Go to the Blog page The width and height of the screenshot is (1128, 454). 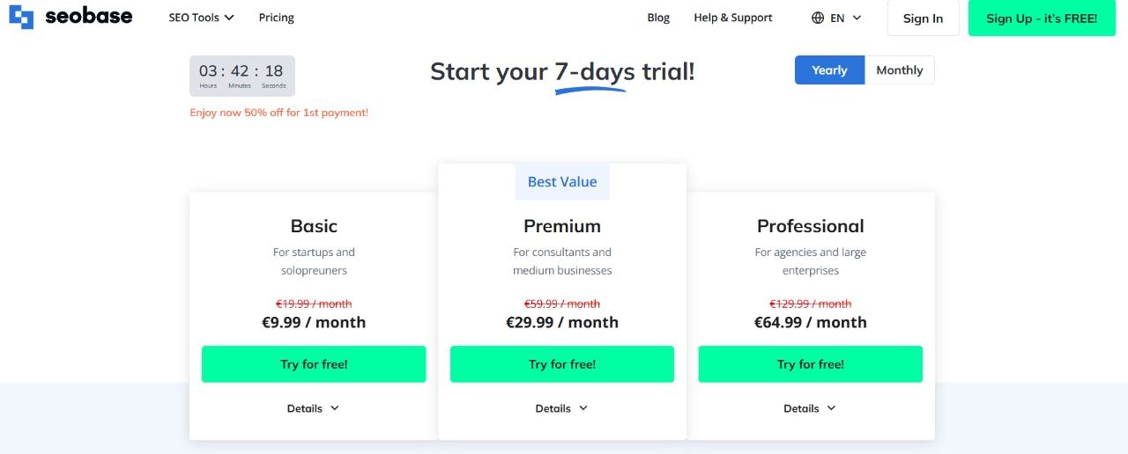click(x=658, y=18)
